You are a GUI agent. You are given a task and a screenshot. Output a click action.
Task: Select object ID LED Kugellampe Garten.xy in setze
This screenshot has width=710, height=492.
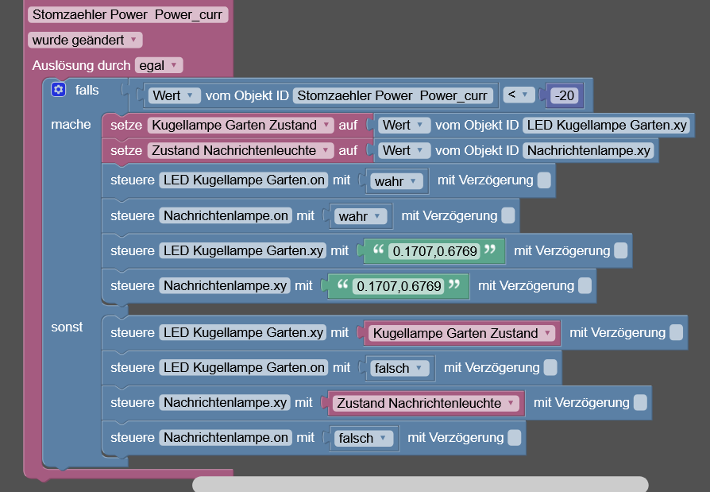click(607, 125)
